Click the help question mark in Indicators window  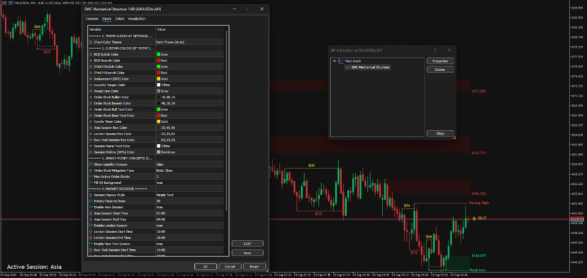[435, 50]
